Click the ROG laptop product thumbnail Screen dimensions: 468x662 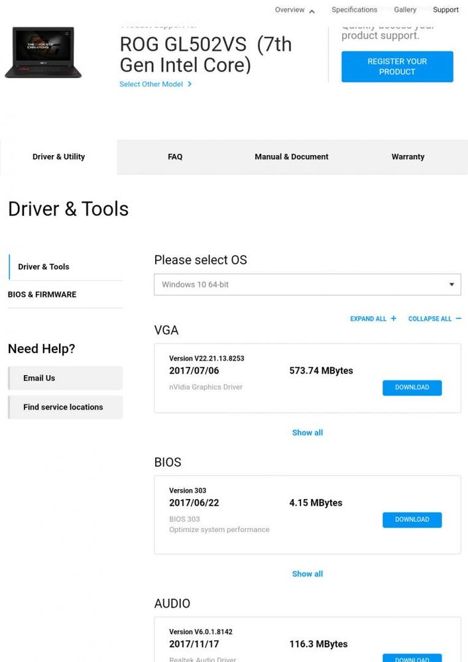43,52
